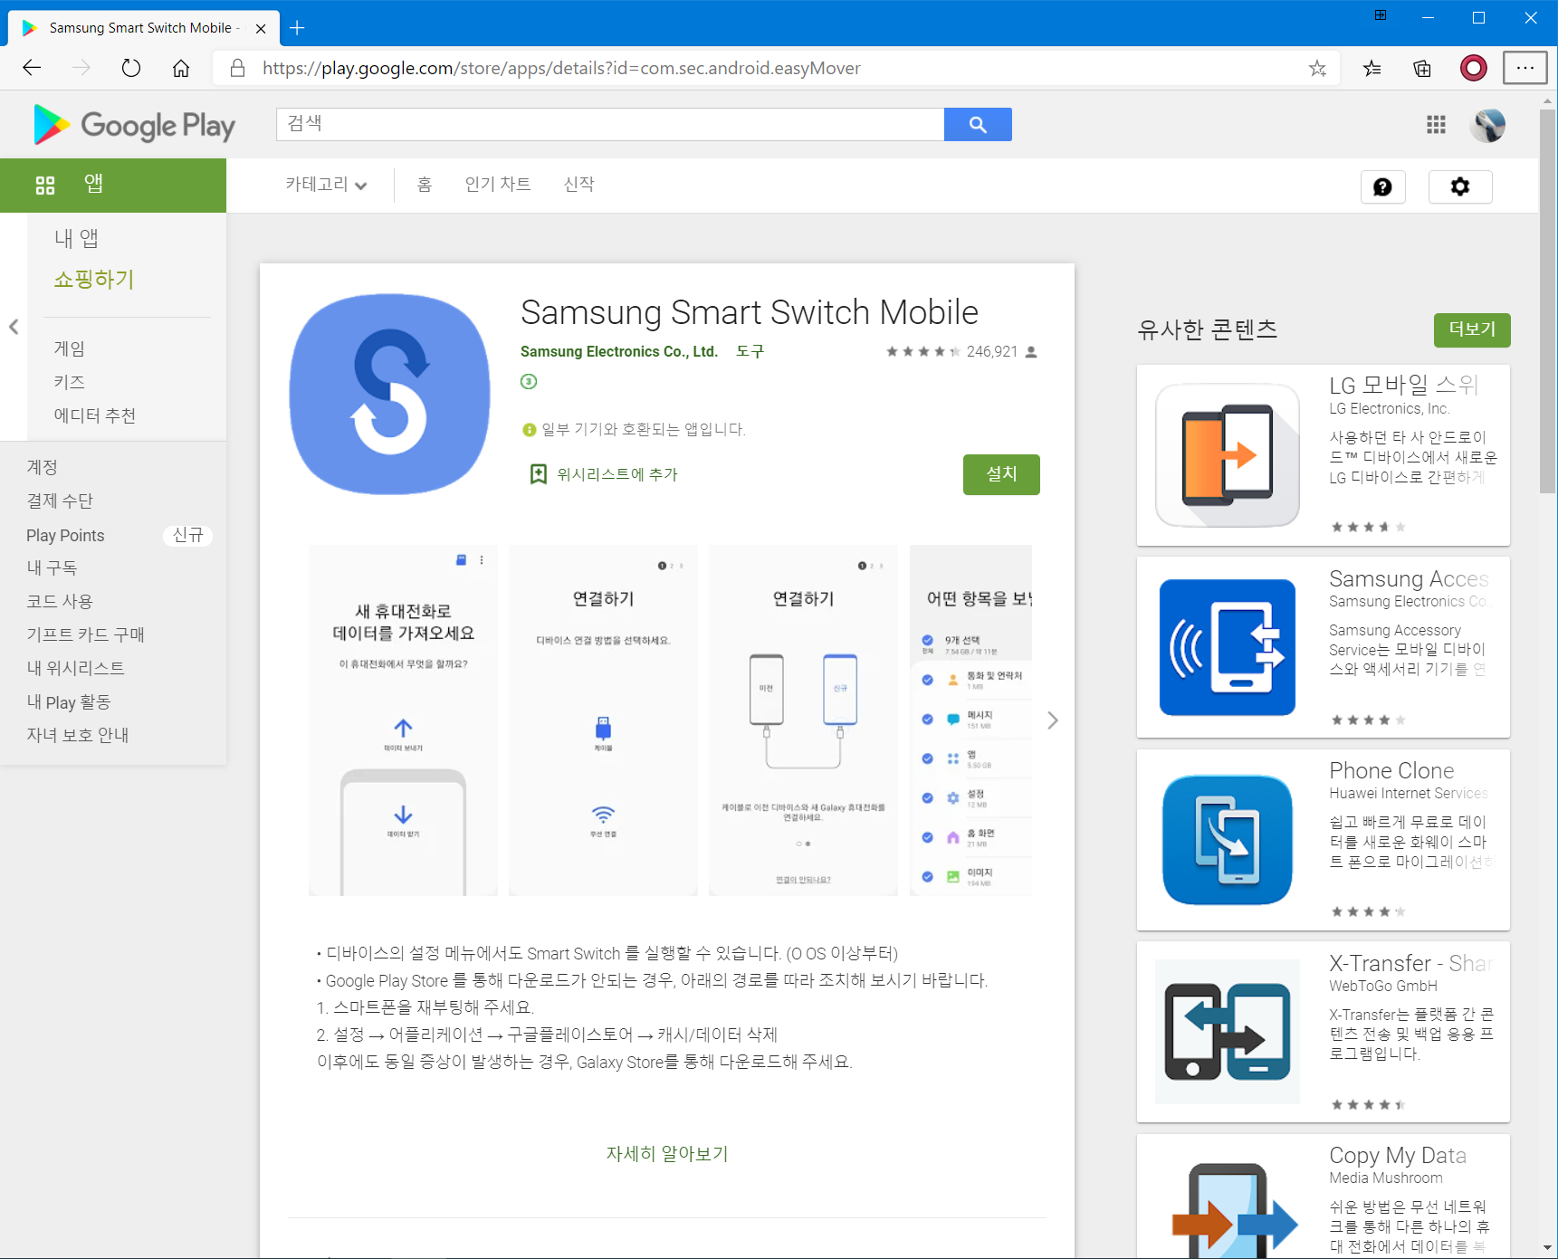Open 기프트 카드 구매 in sidebar
This screenshot has width=1558, height=1259.
point(86,634)
